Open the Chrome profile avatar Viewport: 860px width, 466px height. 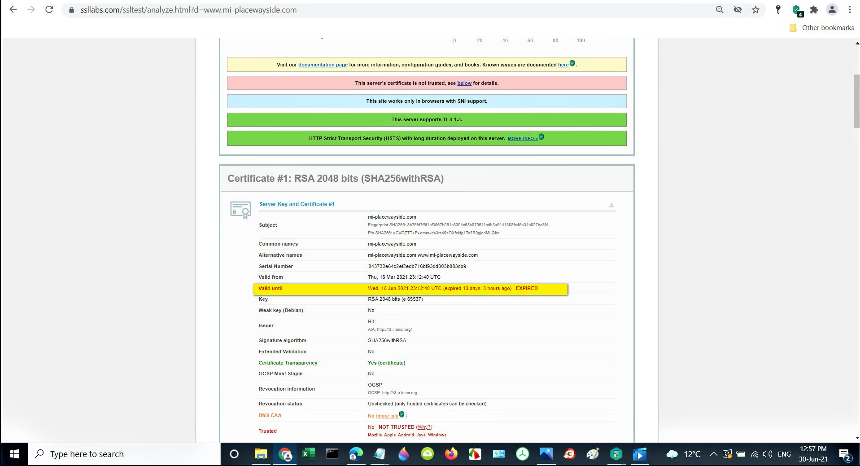[832, 9]
